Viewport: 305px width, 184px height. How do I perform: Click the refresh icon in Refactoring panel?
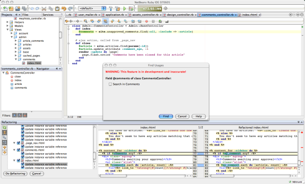point(4,128)
